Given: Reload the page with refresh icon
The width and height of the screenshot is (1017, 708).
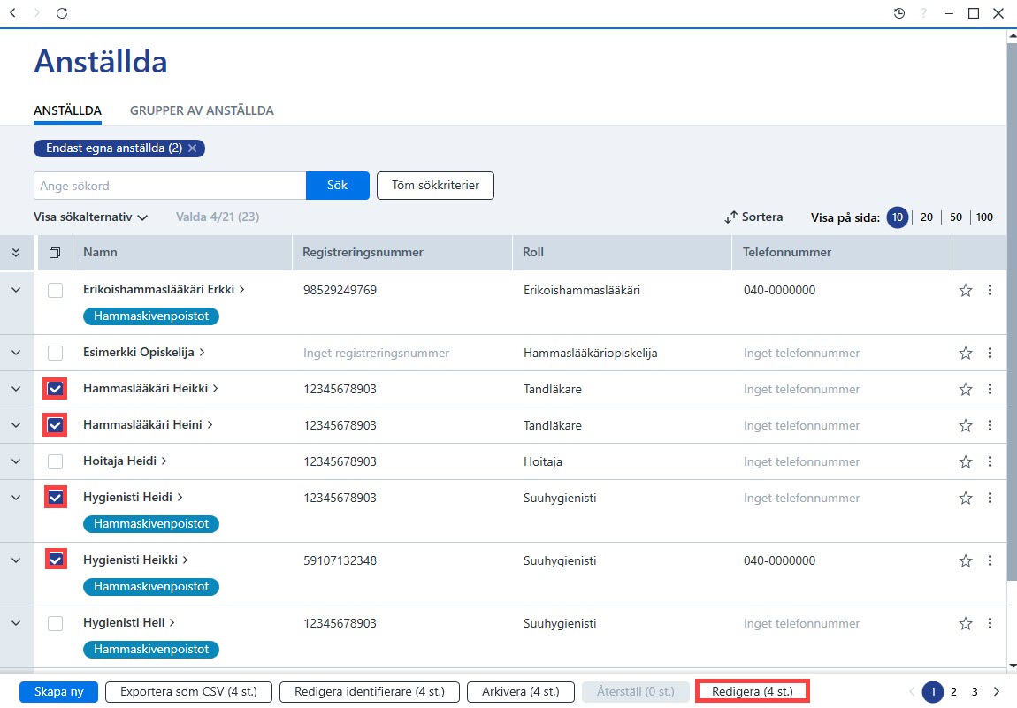Looking at the screenshot, I should click(x=62, y=13).
